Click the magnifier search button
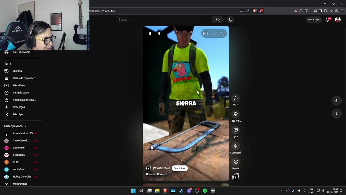The image size is (346, 195). click(218, 19)
